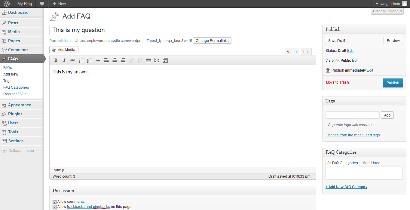Open Tags submenu under FAQs
Screen dimensions: 410x210
(7, 81)
